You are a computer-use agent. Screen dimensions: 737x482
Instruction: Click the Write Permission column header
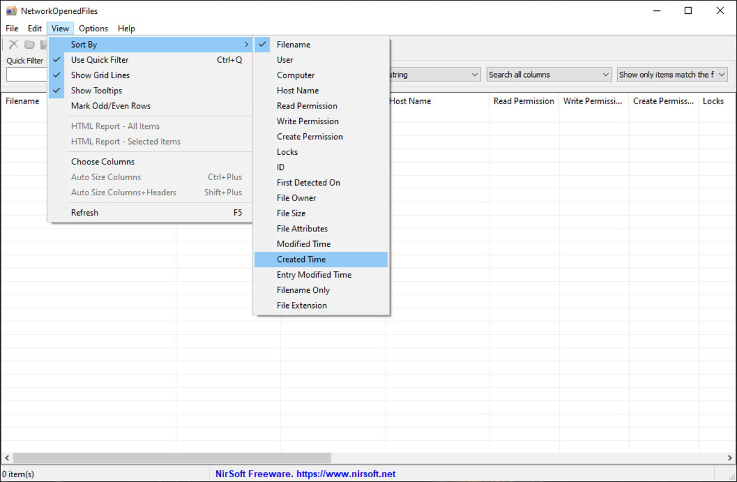tap(594, 101)
